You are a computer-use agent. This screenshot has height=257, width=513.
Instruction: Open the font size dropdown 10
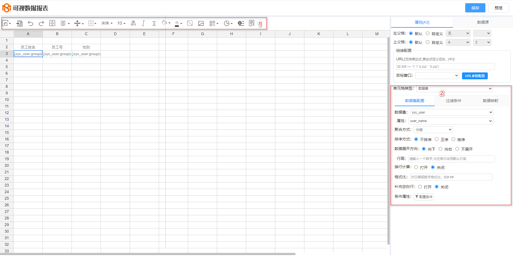(x=121, y=23)
